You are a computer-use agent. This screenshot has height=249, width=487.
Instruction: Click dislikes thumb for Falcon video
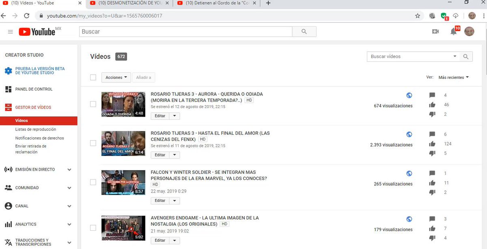(x=432, y=193)
